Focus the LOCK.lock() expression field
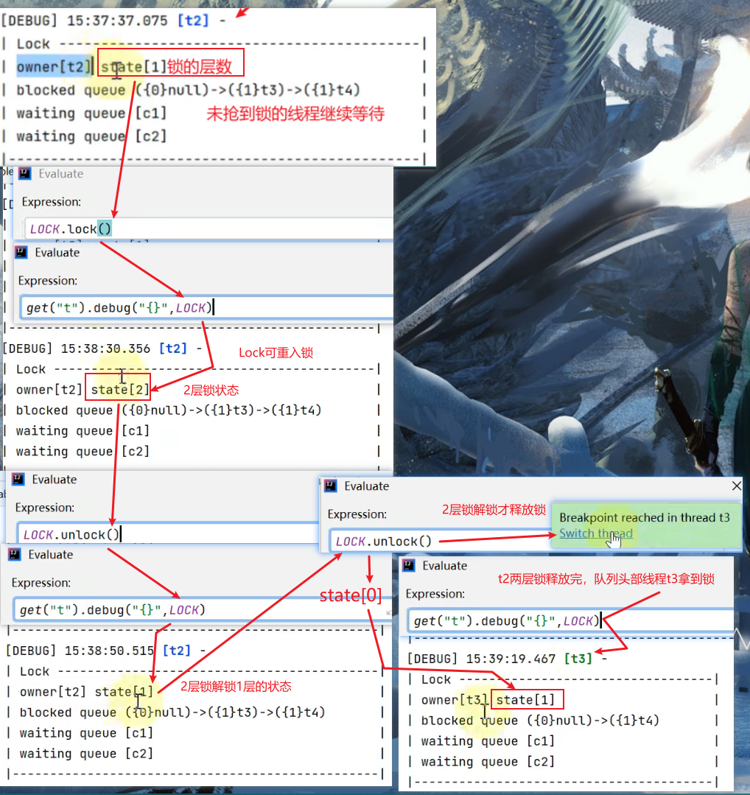750x795 pixels. click(x=206, y=228)
